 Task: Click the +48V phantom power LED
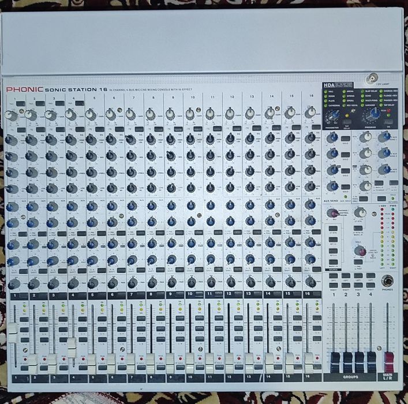[382, 210]
